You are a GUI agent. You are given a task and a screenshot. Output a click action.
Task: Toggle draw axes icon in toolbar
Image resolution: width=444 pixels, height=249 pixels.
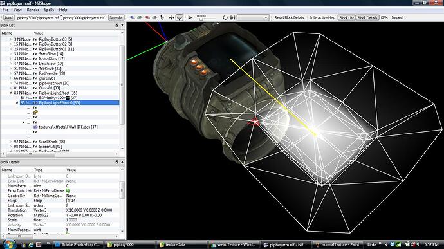click(171, 17)
